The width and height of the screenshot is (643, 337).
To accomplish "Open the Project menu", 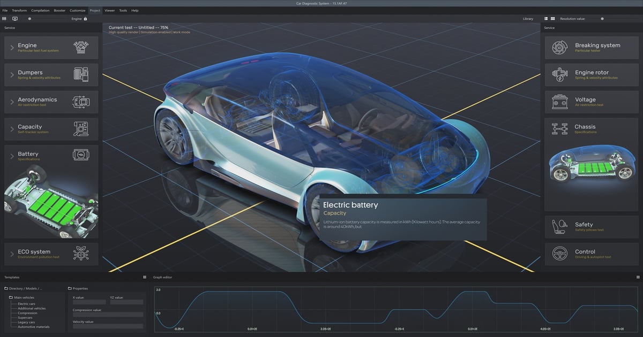I will click(x=95, y=10).
